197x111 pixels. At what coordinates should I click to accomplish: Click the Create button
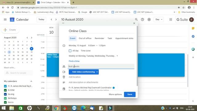pyautogui.click(x=10, y=30)
